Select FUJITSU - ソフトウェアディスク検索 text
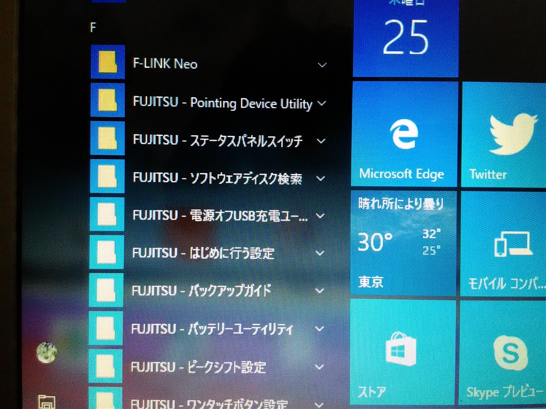Screen dimensions: 546x409 (x=218, y=178)
